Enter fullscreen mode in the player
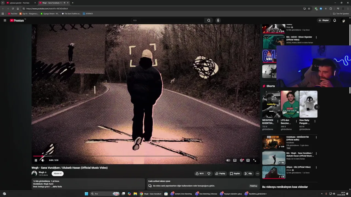This screenshot has height=197, width=351. 254,160
